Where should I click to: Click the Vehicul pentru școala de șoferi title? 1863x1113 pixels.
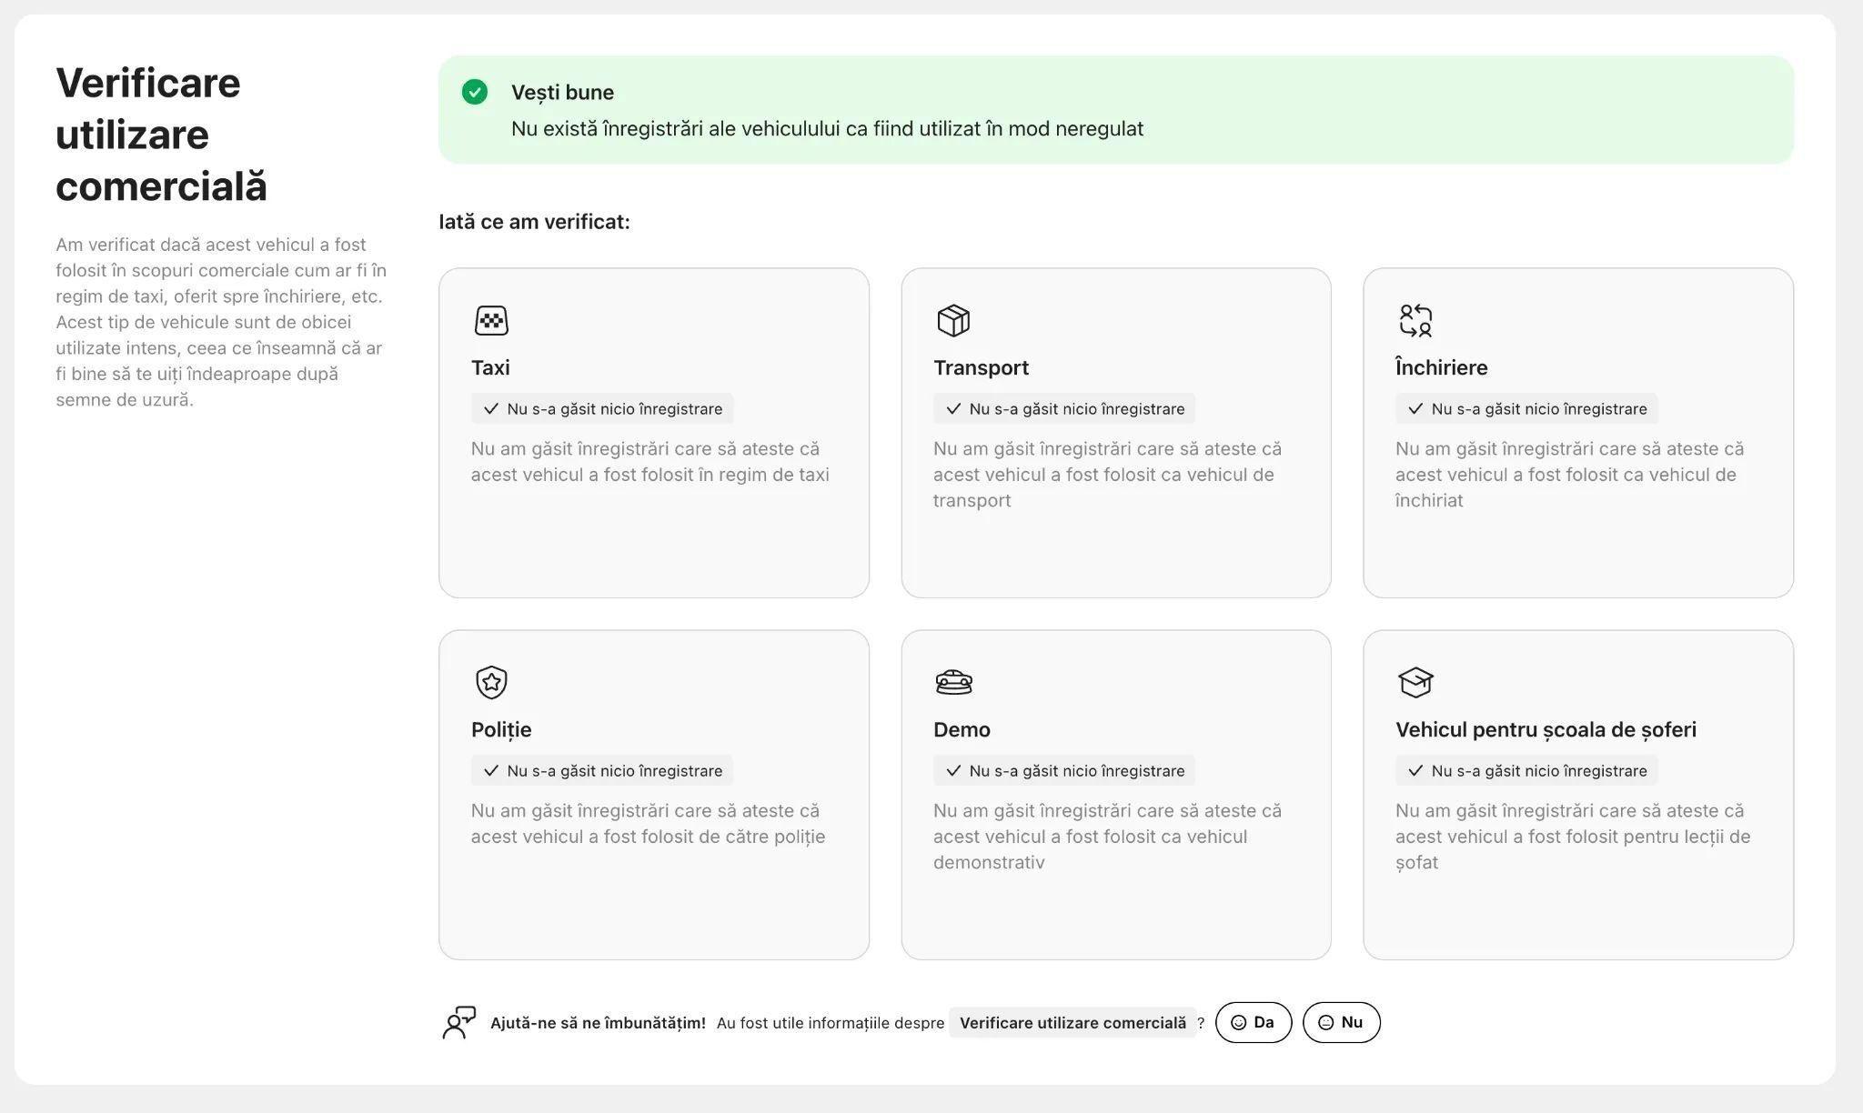pyautogui.click(x=1546, y=729)
